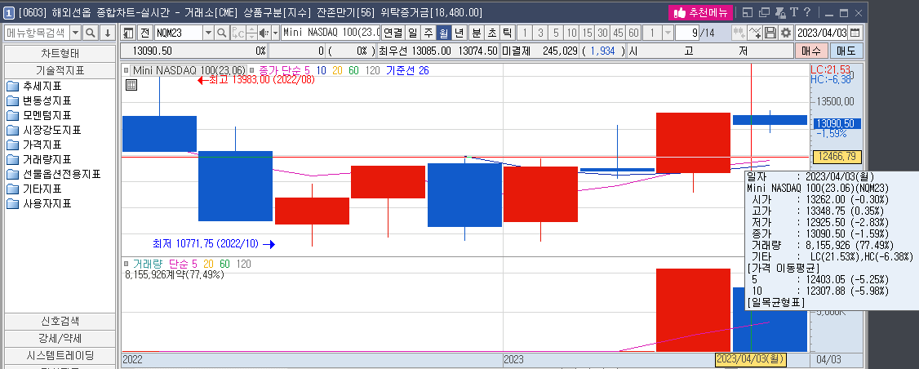
Task: Open the 사용자지표 folder
Action: tap(39, 203)
